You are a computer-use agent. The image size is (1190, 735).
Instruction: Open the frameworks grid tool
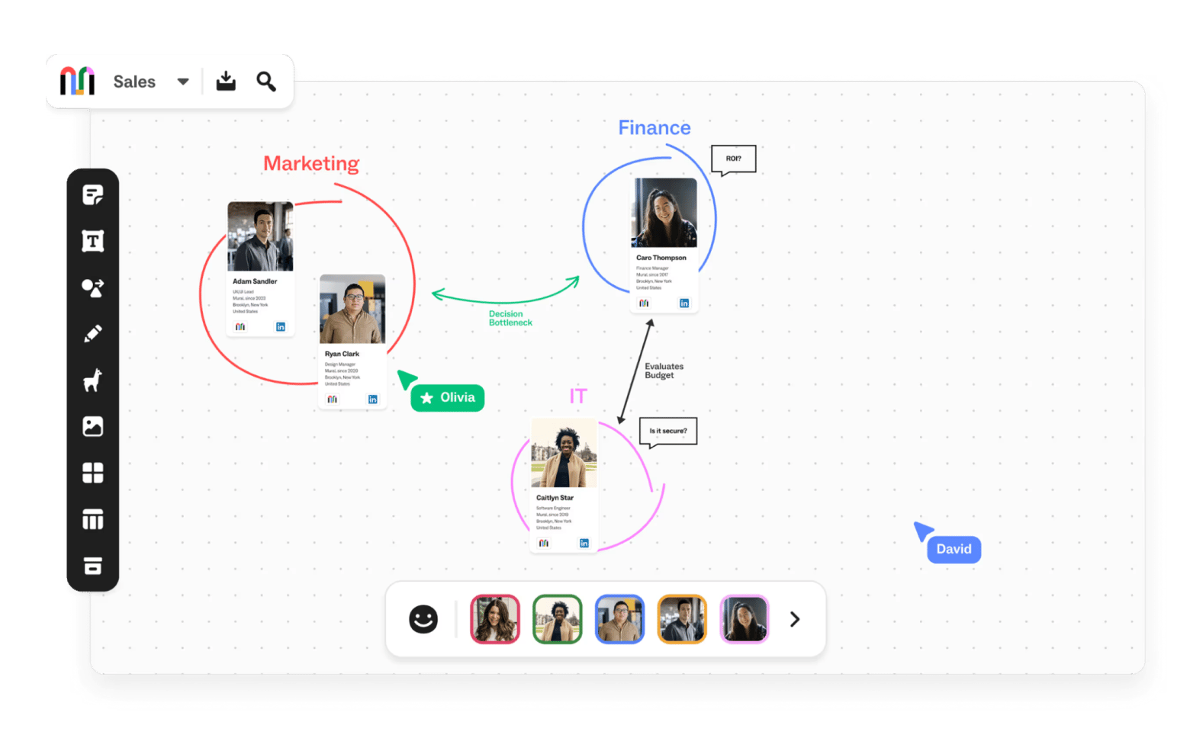click(x=92, y=473)
